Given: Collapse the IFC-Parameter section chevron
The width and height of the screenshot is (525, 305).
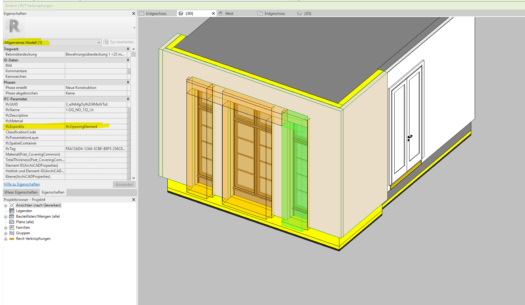Looking at the screenshot, I should tap(128, 99).
